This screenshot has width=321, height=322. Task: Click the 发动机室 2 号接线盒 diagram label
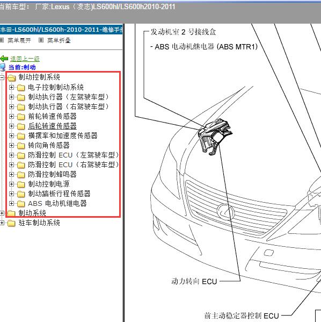(183, 32)
